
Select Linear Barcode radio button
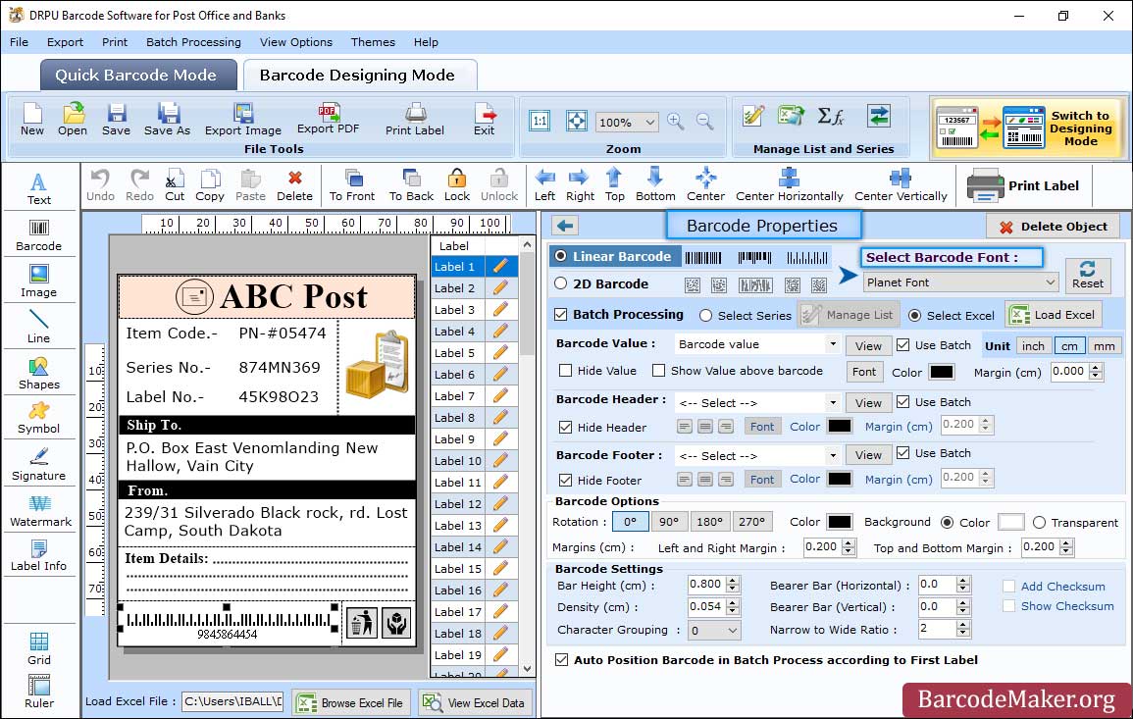click(x=561, y=256)
